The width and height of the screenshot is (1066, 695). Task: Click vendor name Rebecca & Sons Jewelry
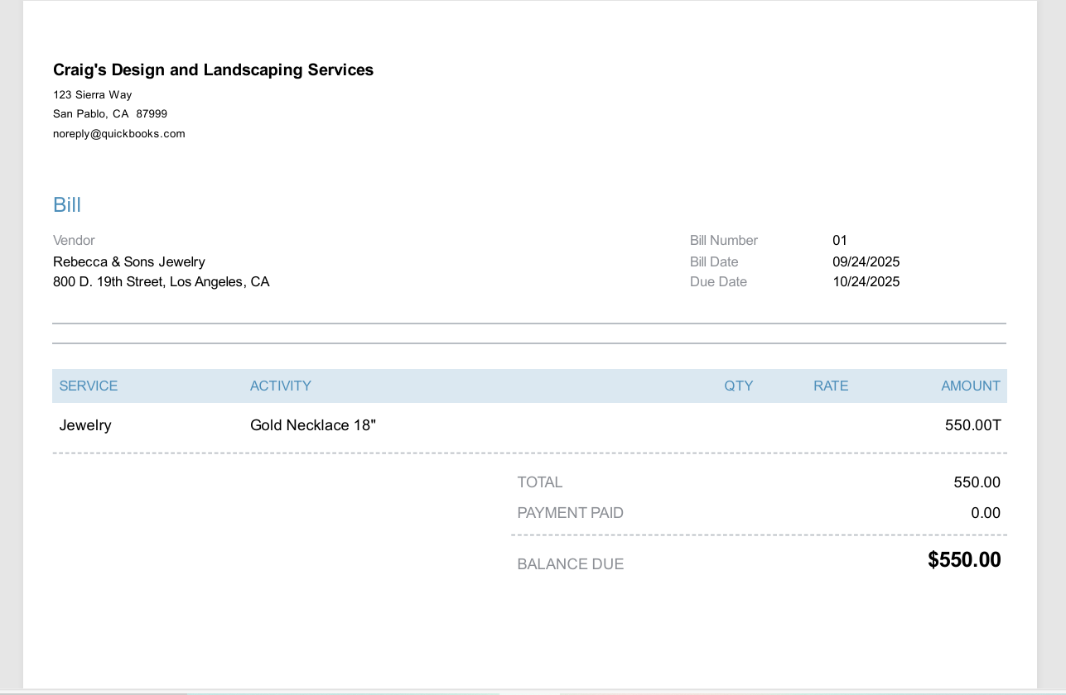coord(128,262)
